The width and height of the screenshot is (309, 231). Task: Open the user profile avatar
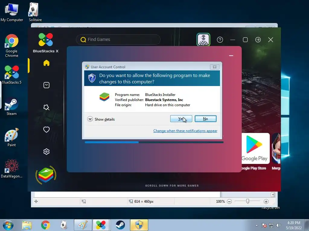pyautogui.click(x=203, y=39)
